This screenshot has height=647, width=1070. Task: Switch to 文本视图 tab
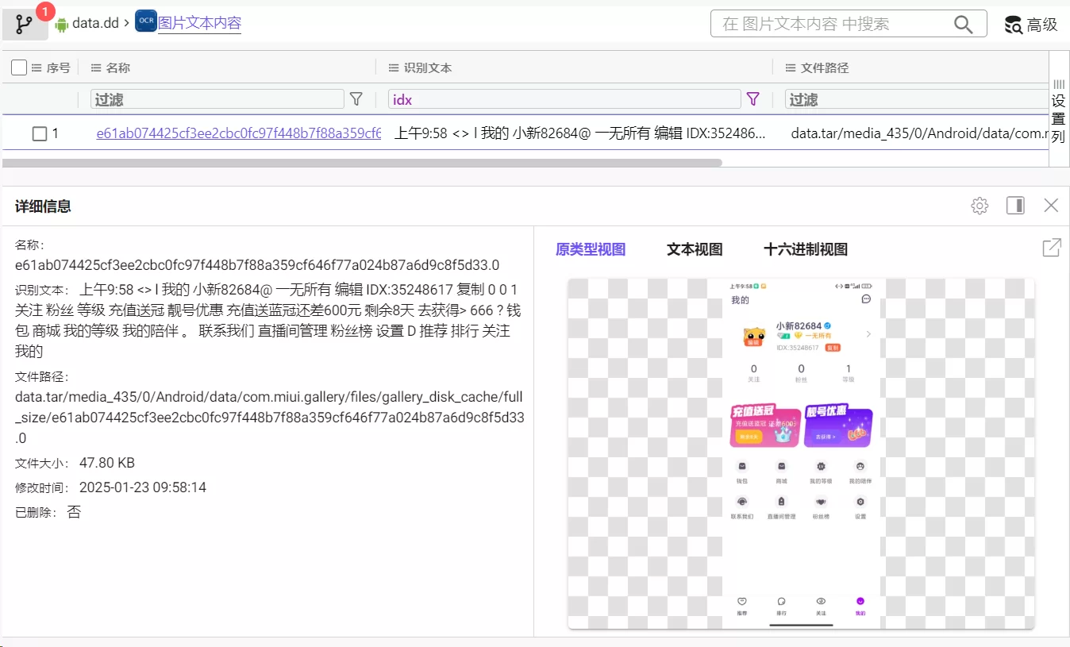[x=695, y=249]
